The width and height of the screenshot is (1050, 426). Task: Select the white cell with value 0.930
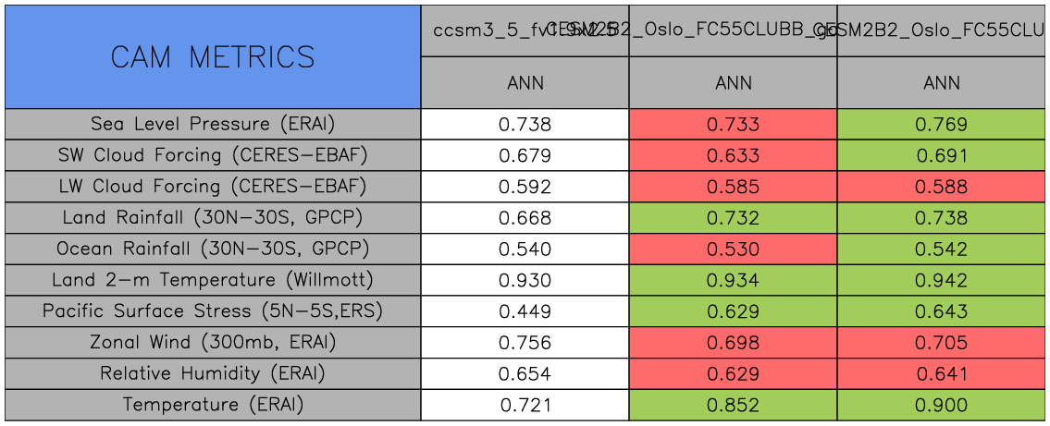coord(525,281)
